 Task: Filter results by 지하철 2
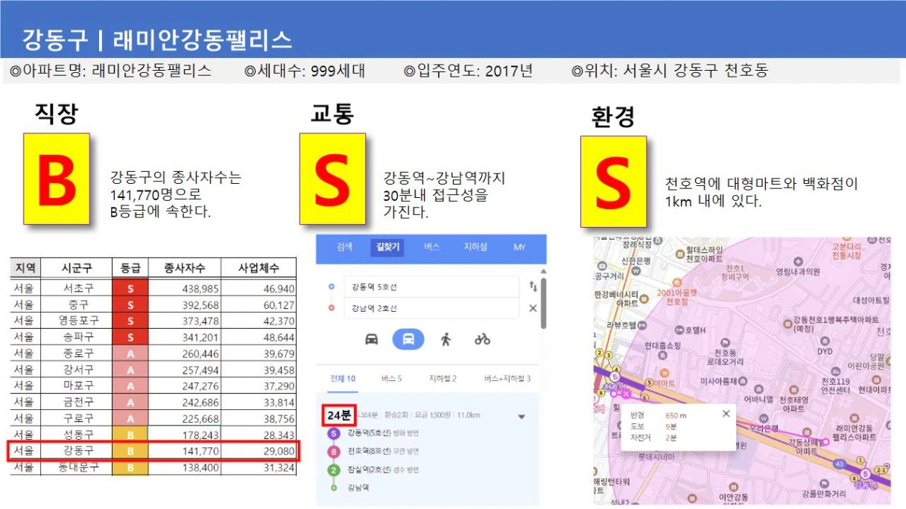443,379
